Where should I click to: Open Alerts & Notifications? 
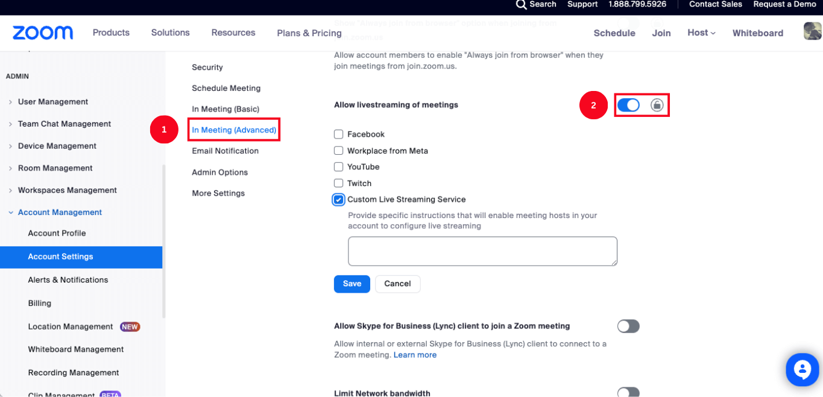(x=68, y=280)
